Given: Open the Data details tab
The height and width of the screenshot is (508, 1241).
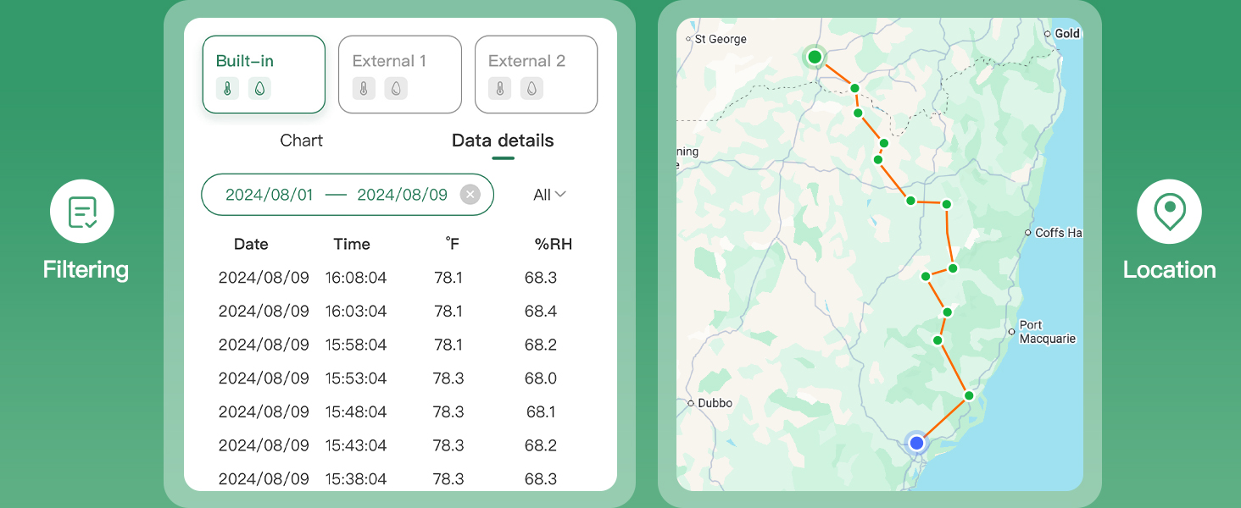Looking at the screenshot, I should (503, 141).
